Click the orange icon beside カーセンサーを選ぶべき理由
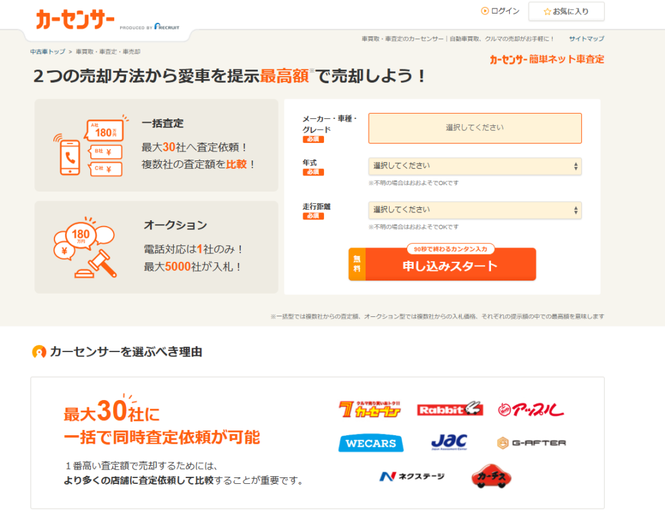 (39, 352)
